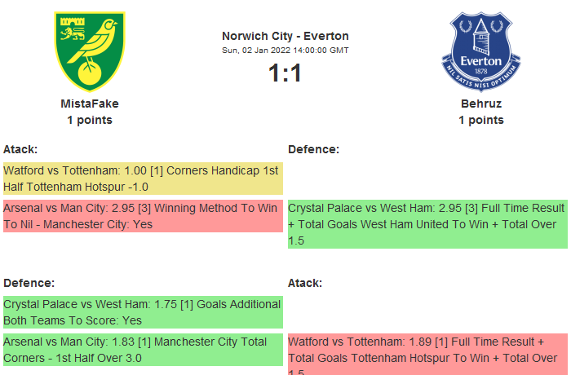Click the left top Atack heading
Viewport: 571px width, 375px height.
click(x=20, y=149)
